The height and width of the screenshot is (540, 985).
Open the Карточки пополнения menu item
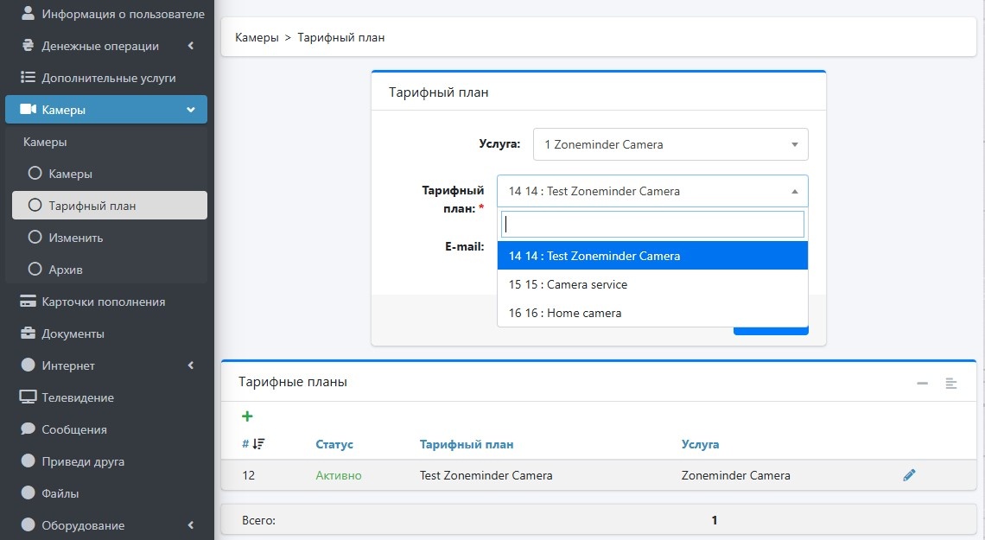tap(106, 302)
